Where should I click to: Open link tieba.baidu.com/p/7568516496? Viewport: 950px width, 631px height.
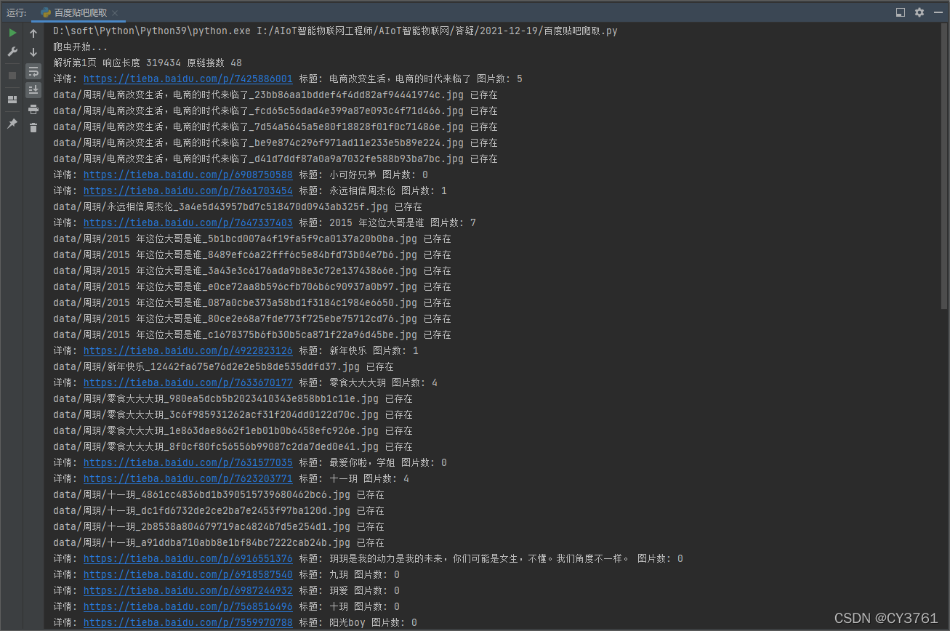(x=188, y=606)
